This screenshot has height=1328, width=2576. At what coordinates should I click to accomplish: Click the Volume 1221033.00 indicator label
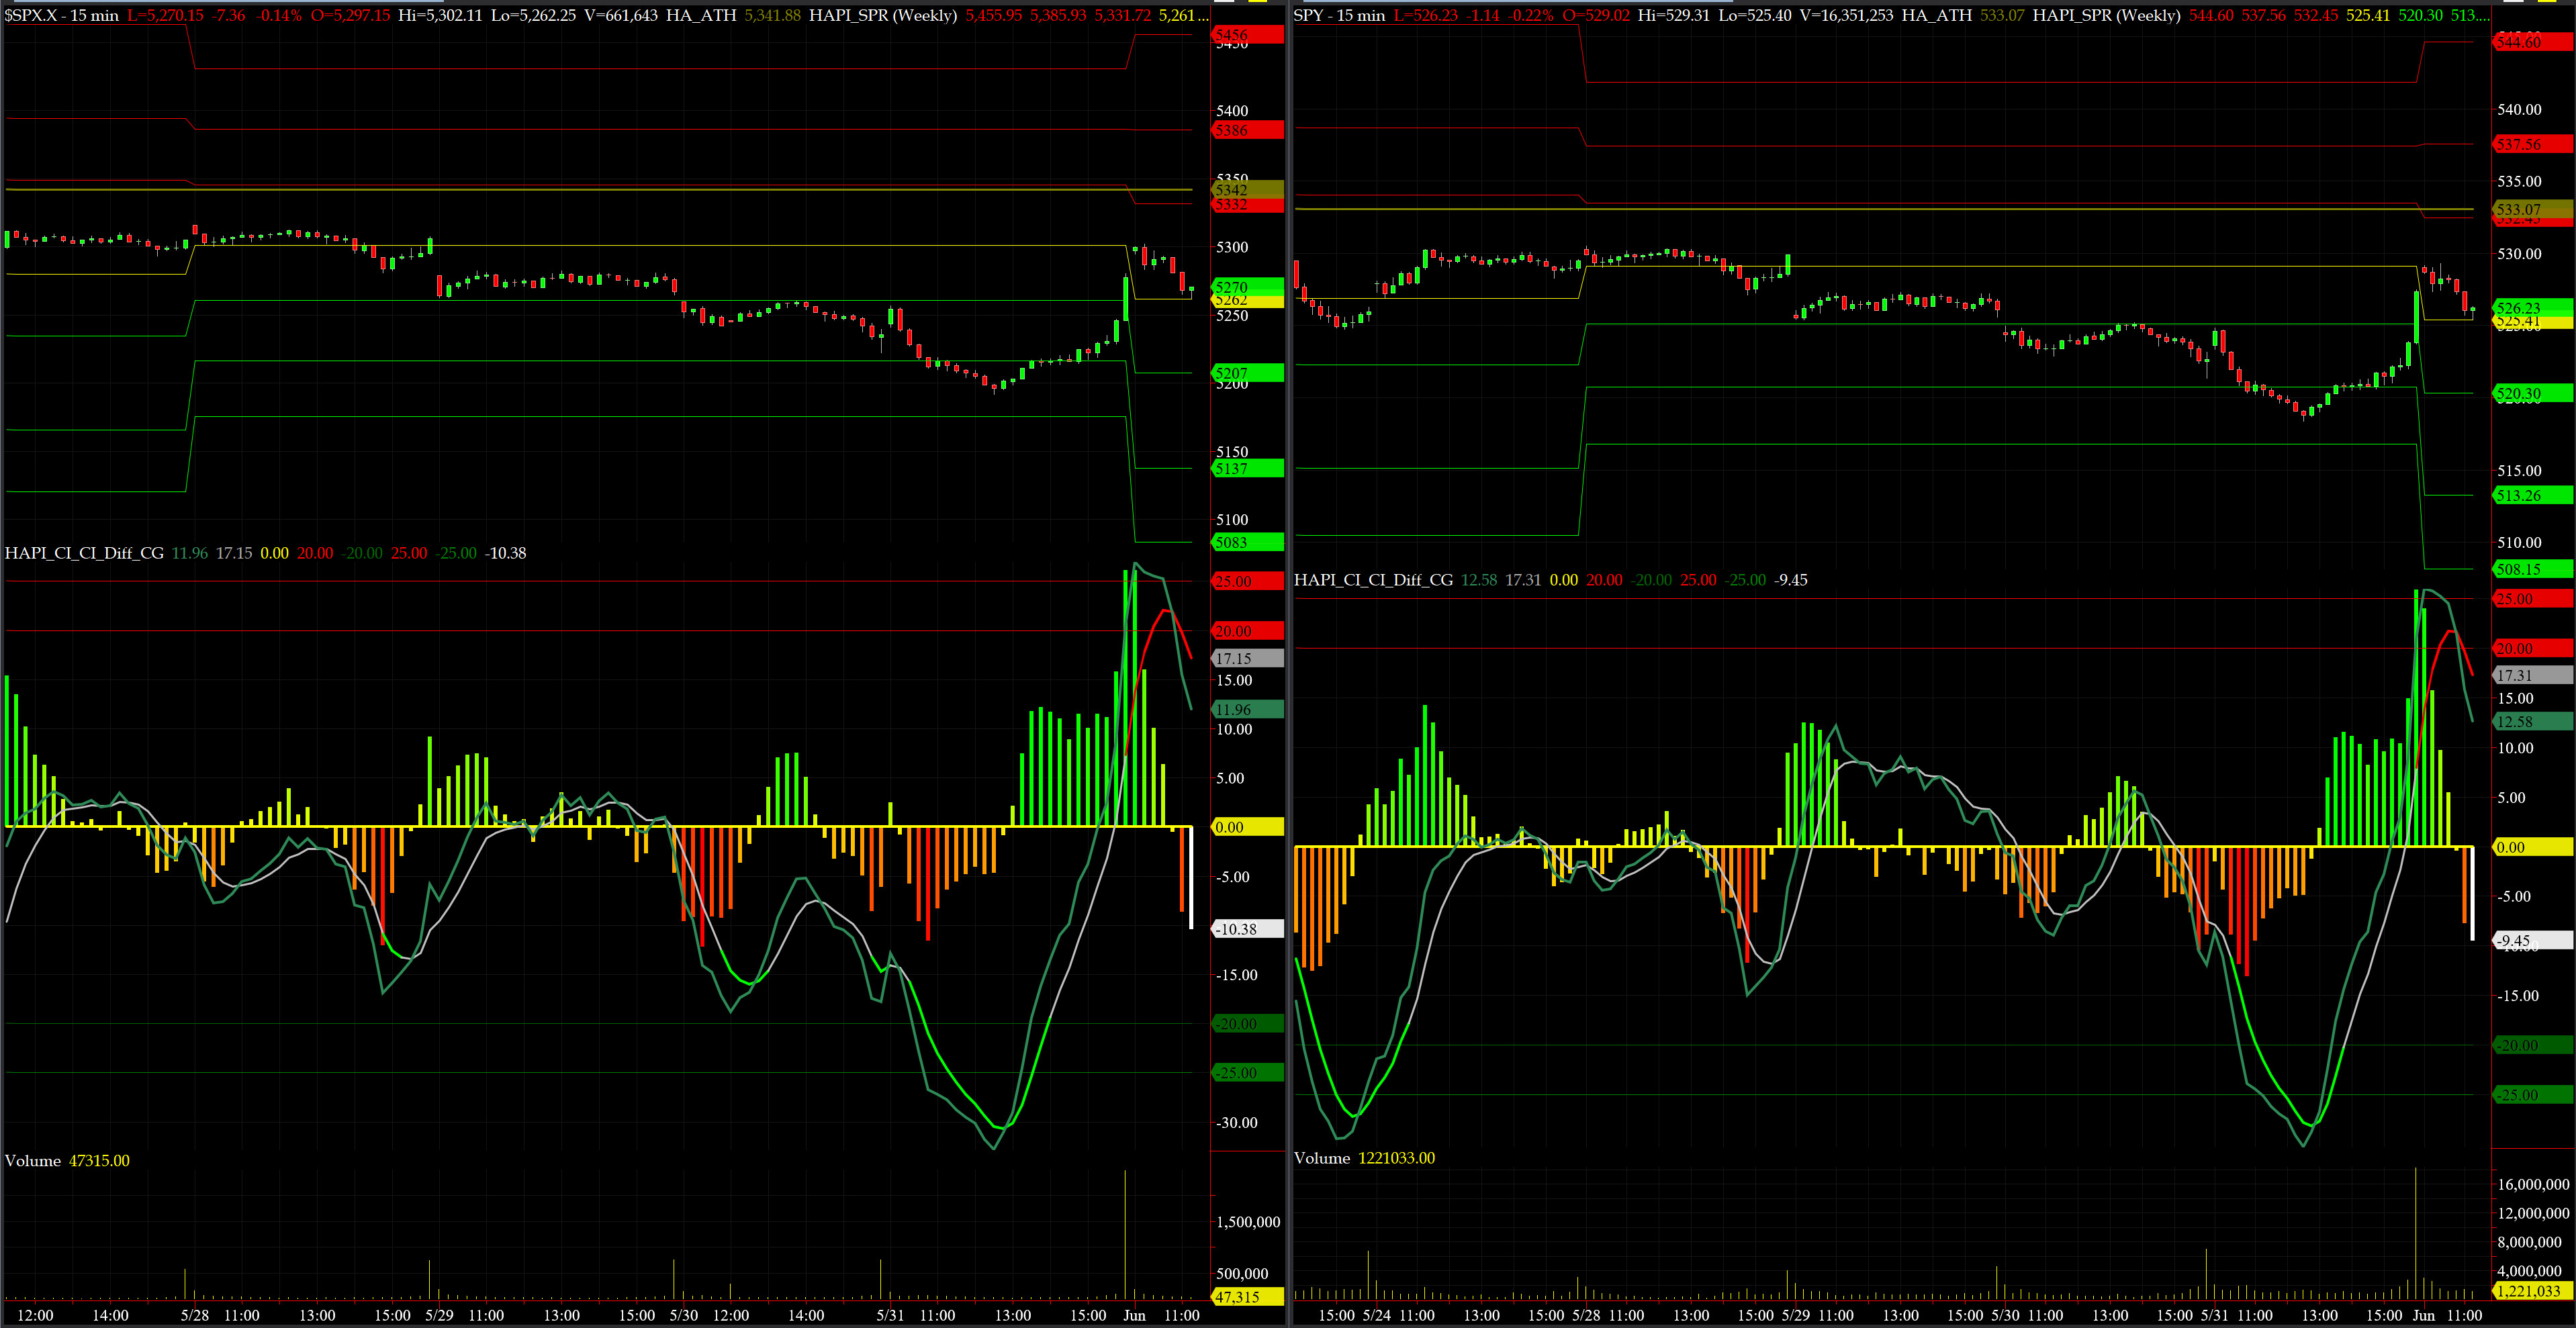coord(1364,1158)
